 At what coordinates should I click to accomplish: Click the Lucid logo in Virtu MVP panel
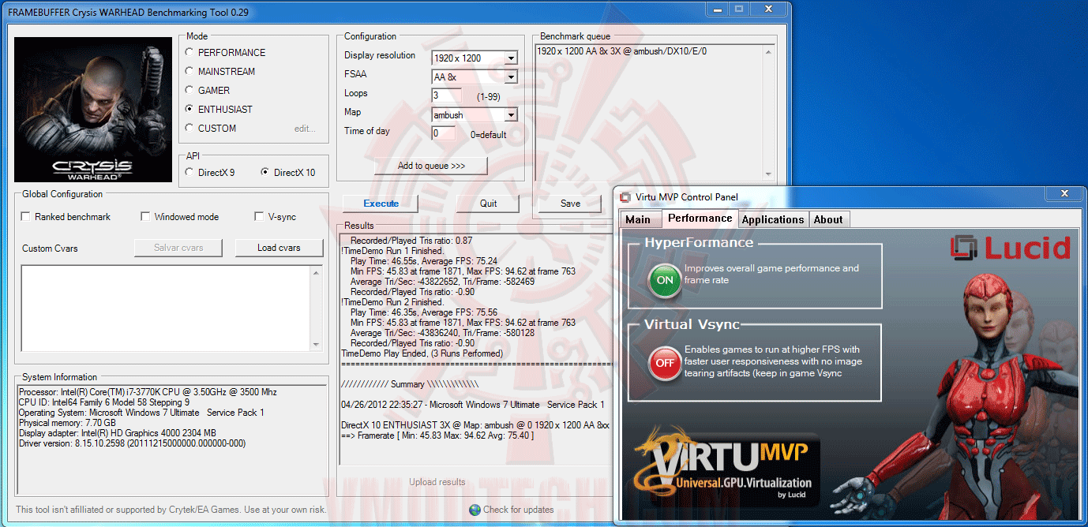pos(1011,248)
